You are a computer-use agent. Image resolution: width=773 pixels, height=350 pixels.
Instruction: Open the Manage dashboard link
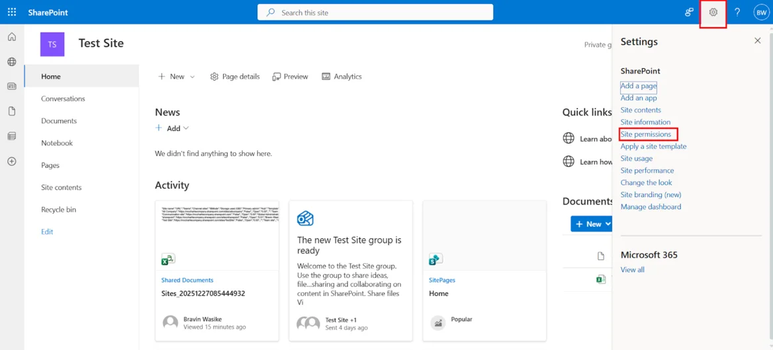(651, 206)
